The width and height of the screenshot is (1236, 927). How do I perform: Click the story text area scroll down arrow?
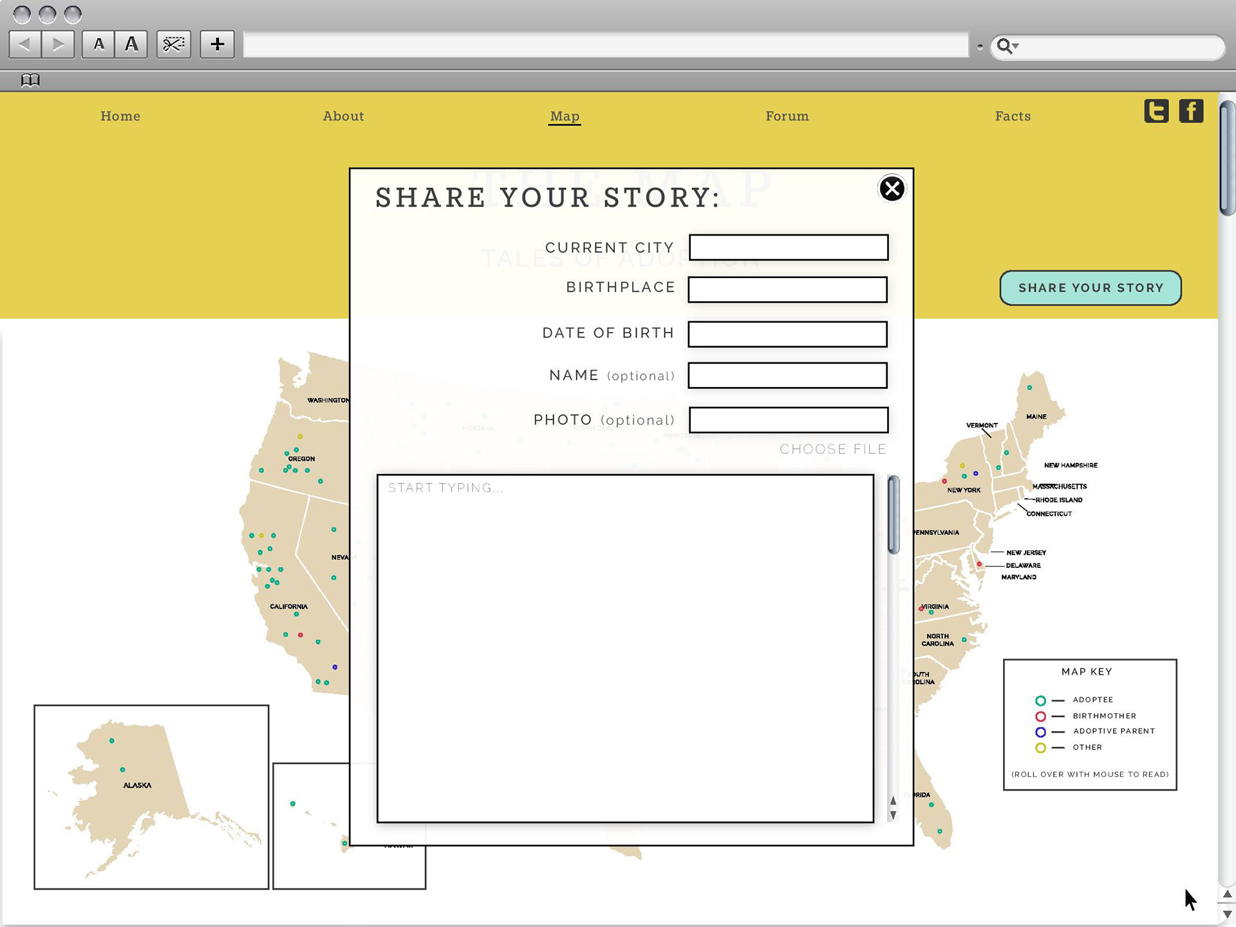[x=893, y=815]
